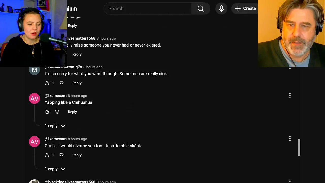
Task: Open @lxamexam profile from Chihuahua comment
Action: point(56,96)
